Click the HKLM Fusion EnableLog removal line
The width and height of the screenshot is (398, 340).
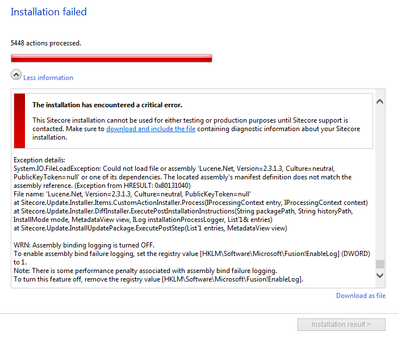158,279
